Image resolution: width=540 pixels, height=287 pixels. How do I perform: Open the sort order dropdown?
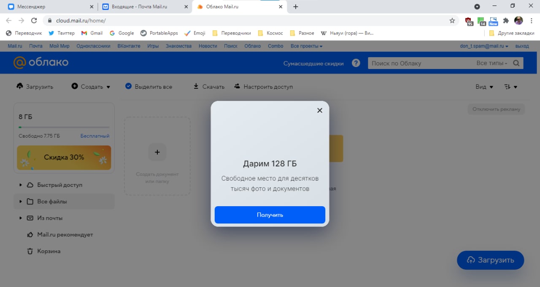point(510,87)
